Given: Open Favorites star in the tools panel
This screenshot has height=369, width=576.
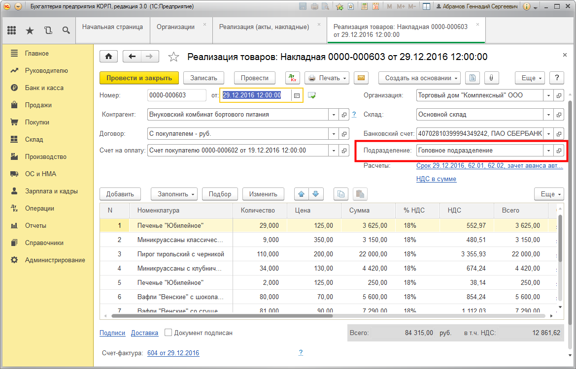Looking at the screenshot, I should pyautogui.click(x=30, y=31).
